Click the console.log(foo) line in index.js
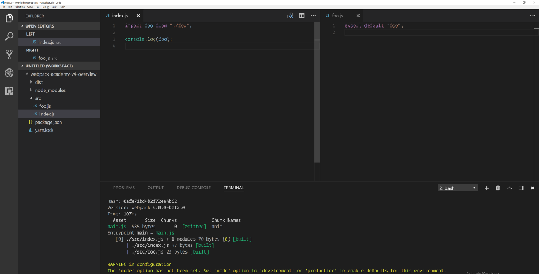Viewport: 539px width, 274px height. pyautogui.click(x=149, y=39)
